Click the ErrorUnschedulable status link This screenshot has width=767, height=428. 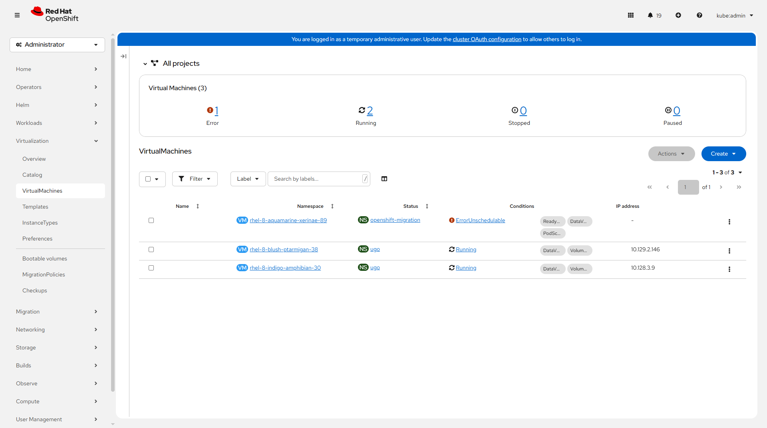480,220
